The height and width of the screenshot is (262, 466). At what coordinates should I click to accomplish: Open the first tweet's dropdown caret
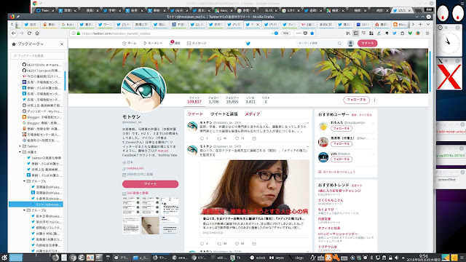click(x=307, y=123)
